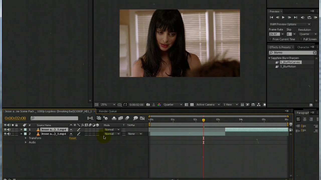Image resolution: width=321 pixels, height=180 pixels.
Task: Open viewer resolution Quarter dropdown
Action: coord(173,105)
